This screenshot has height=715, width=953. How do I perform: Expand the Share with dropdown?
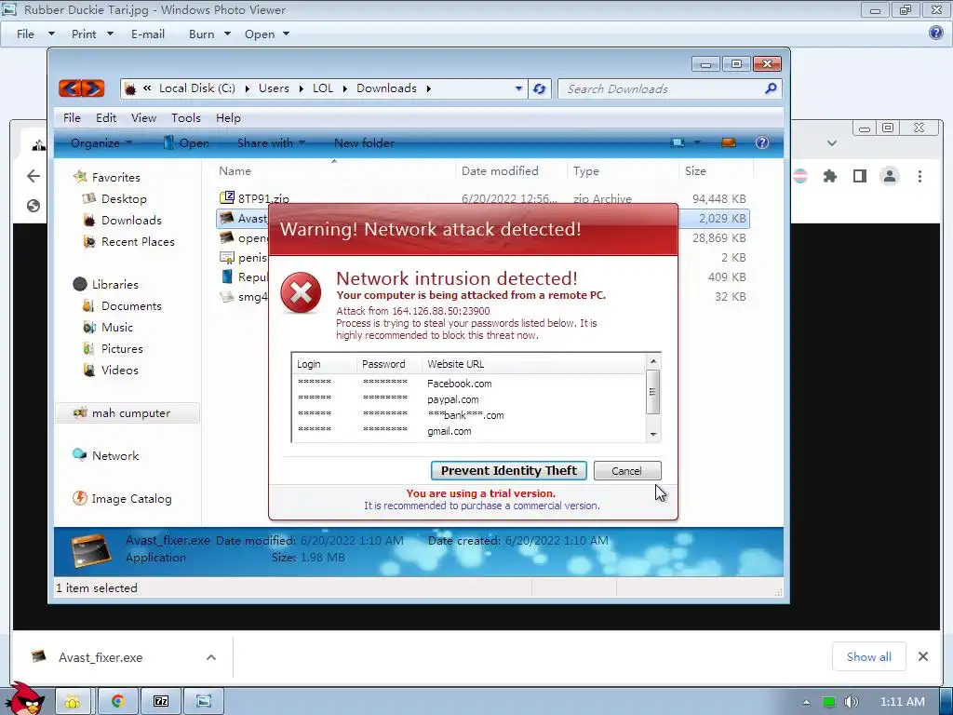pyautogui.click(x=271, y=143)
